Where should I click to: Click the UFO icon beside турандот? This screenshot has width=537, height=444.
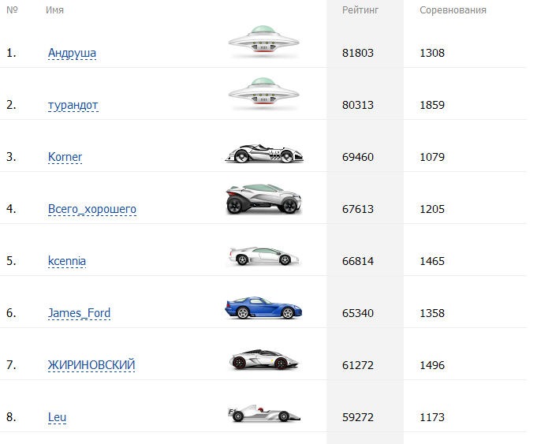click(x=263, y=94)
